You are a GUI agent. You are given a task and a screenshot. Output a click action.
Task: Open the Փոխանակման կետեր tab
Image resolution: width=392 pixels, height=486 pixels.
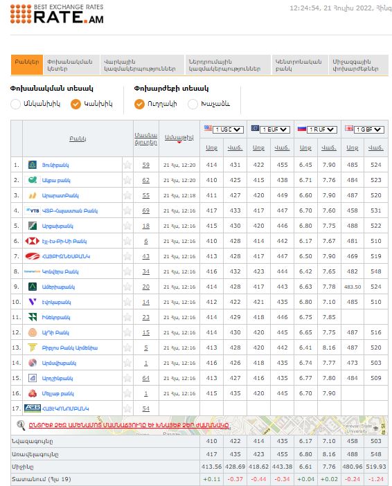[x=71, y=64]
